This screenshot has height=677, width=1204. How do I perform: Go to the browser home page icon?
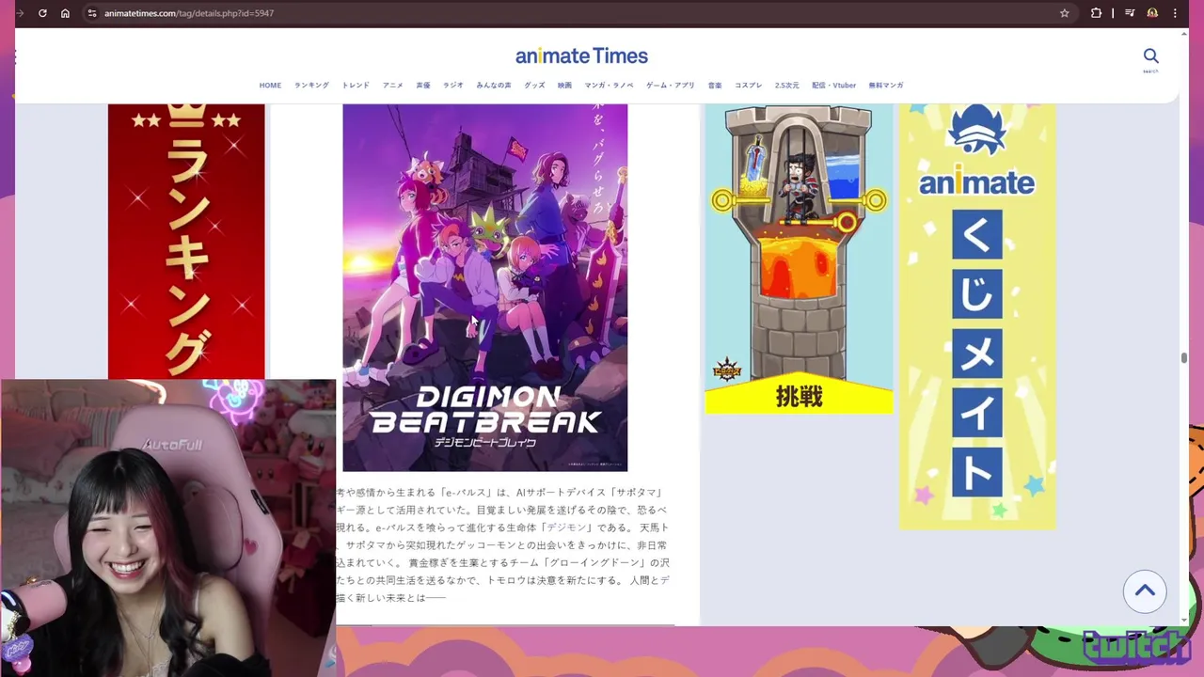pos(65,13)
